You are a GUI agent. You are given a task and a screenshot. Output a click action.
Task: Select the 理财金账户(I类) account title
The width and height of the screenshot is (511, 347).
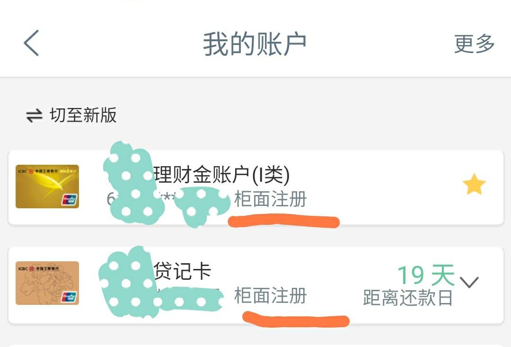coord(222,174)
